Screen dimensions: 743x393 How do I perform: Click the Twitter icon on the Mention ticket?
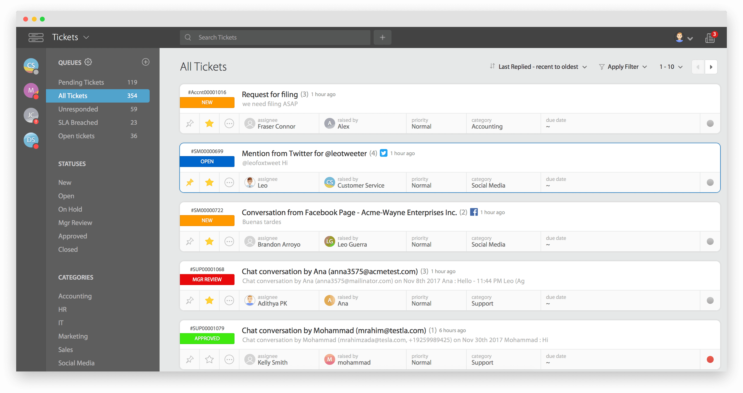(x=383, y=153)
